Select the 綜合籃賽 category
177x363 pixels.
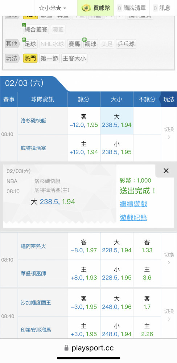tap(36, 29)
